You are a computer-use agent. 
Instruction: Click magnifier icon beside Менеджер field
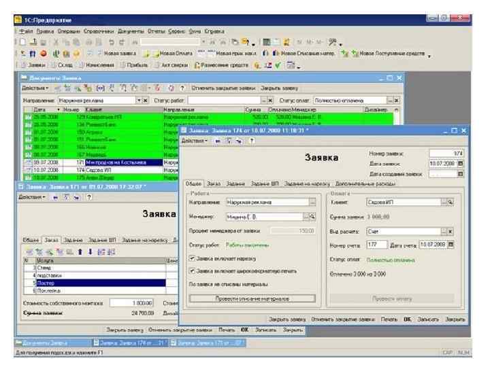pyautogui.click(x=312, y=217)
